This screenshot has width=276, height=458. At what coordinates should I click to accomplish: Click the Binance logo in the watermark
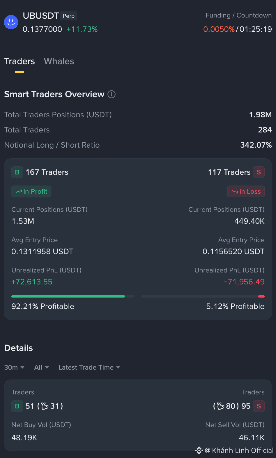pyautogui.click(x=199, y=450)
